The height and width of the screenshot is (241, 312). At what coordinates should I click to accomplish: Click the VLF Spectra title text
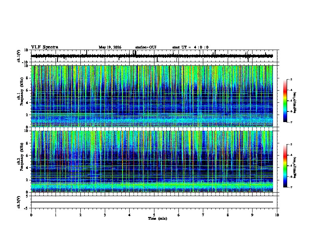(45, 47)
